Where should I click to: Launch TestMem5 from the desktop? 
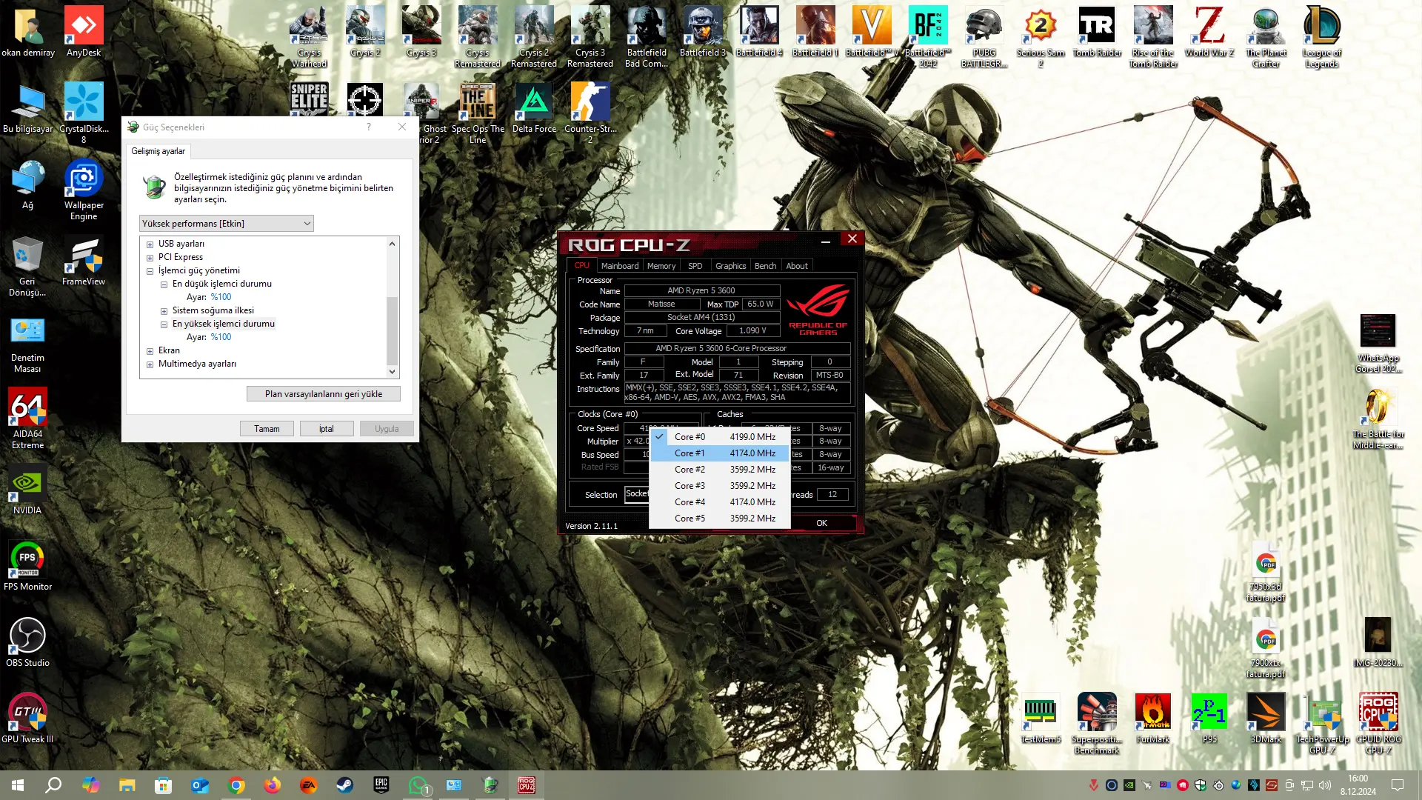coord(1041,719)
